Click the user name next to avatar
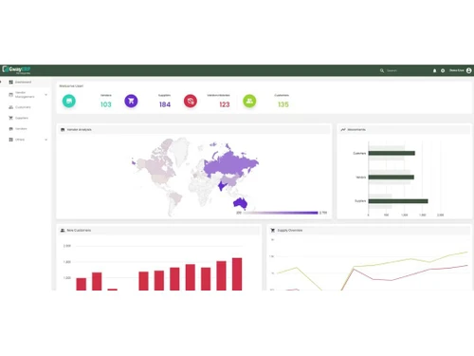 pos(457,70)
